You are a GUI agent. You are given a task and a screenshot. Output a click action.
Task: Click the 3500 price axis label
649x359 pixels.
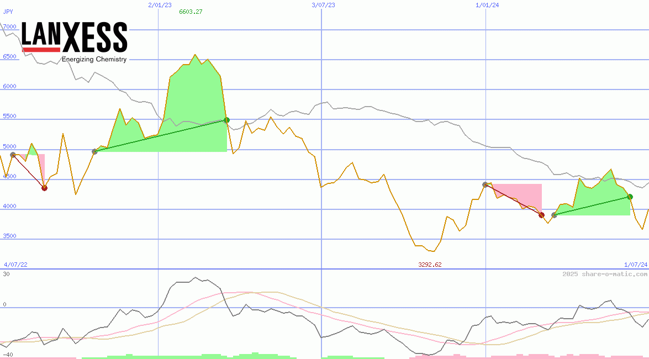9,236
